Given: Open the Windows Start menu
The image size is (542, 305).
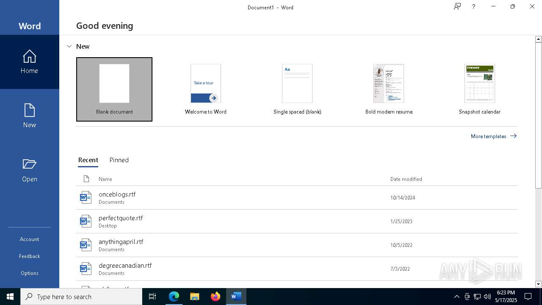Looking at the screenshot, I should (x=10, y=297).
